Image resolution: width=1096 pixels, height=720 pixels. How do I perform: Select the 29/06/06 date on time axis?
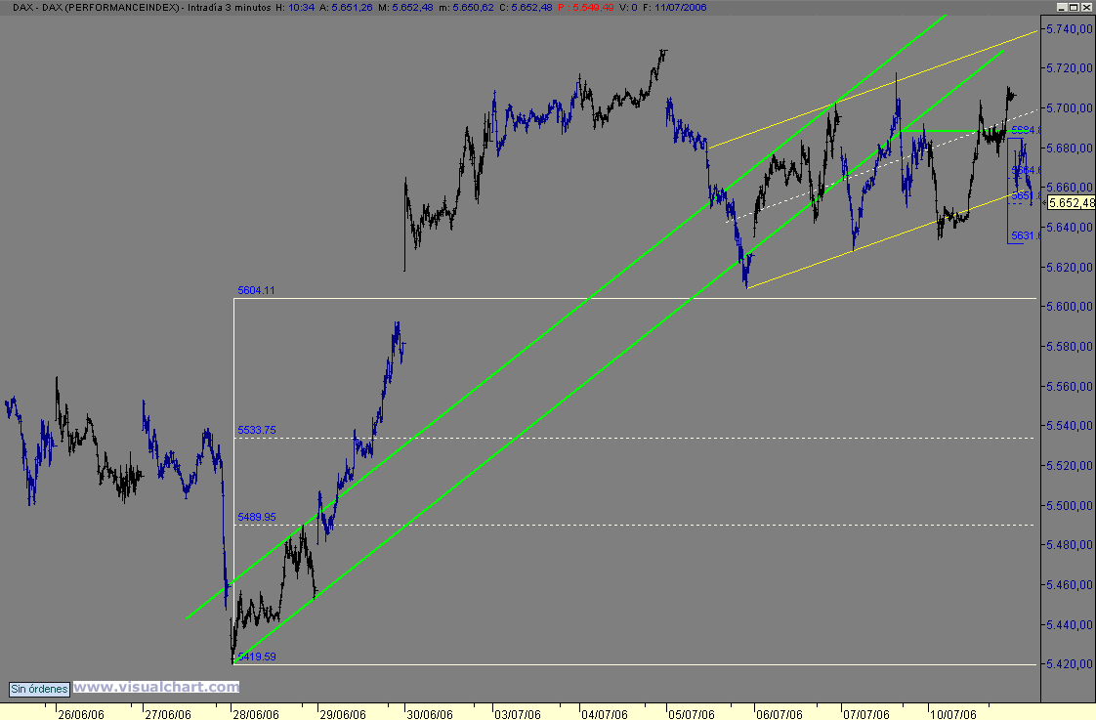[343, 714]
